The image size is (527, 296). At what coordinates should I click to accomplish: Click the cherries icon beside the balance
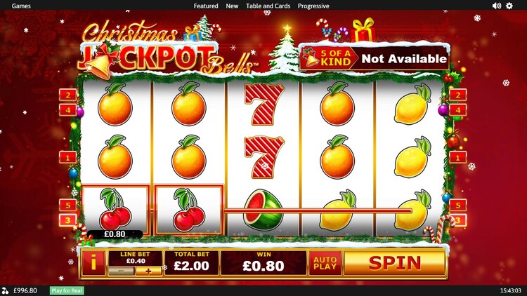(5, 290)
